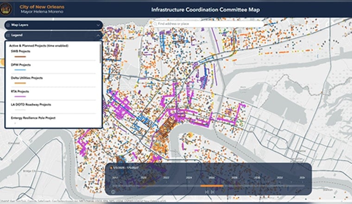Image resolution: width=352 pixels, height=204 pixels.
Task: Click the Legend list icon
Action: 8,36
